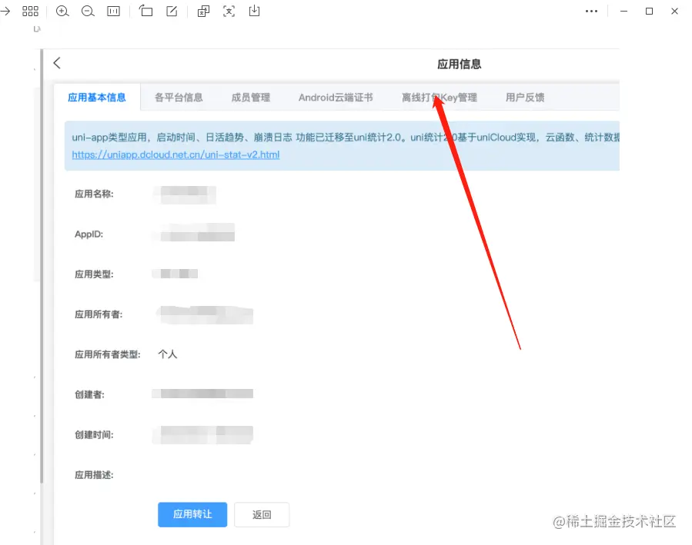Image resolution: width=692 pixels, height=545 pixels.
Task: Close the image viewer window
Action: tap(674, 11)
